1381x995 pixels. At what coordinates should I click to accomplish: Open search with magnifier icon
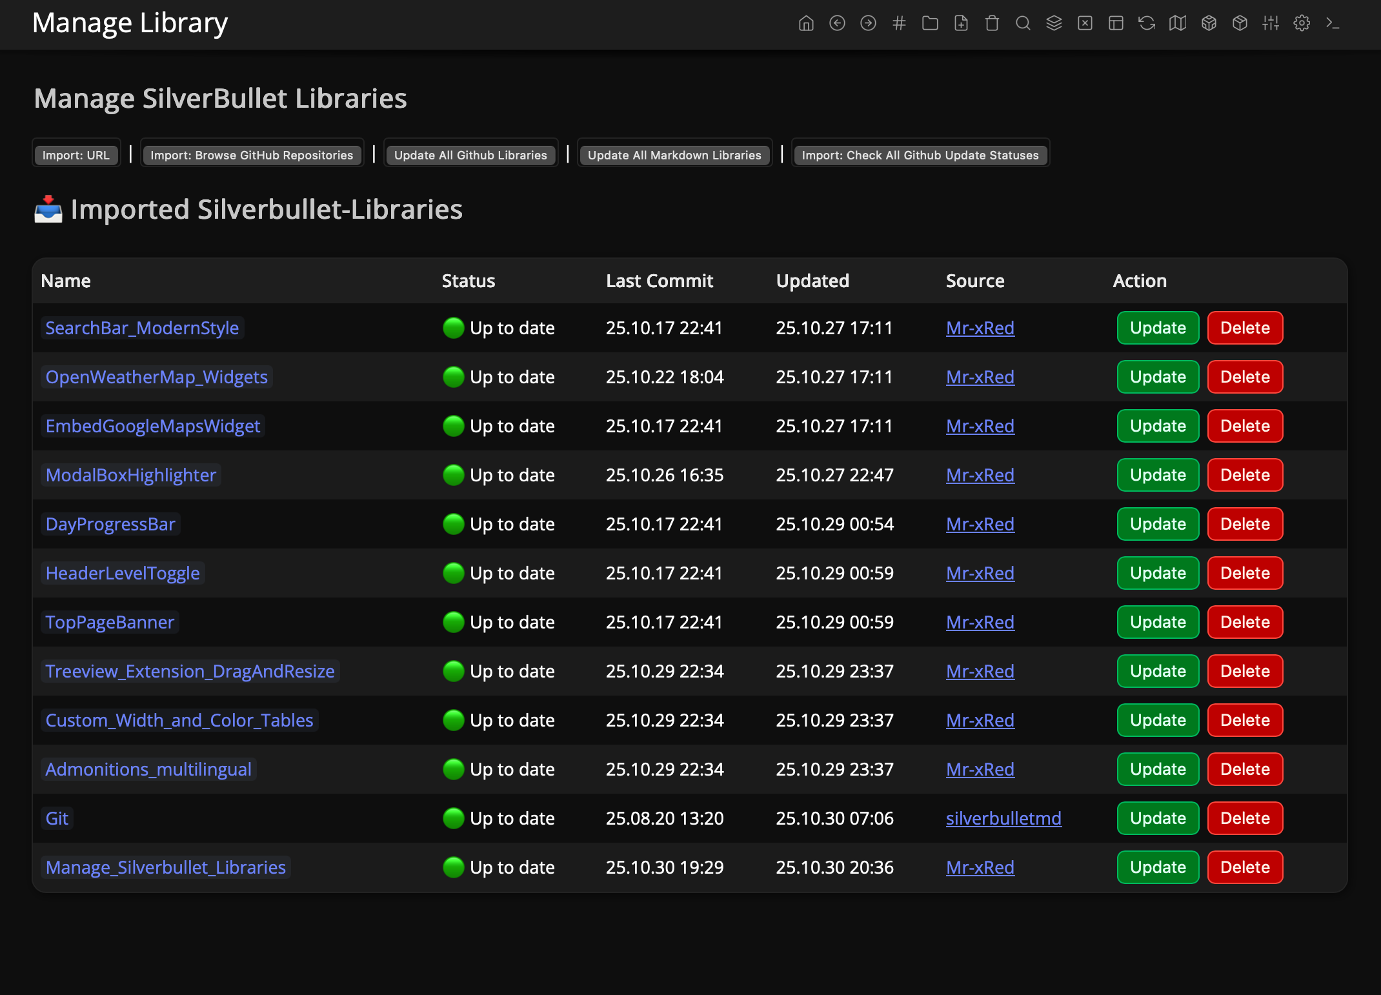[x=1023, y=24]
